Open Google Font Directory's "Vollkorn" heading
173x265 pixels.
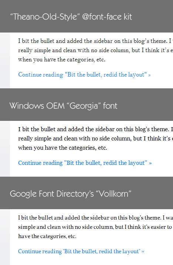tap(71, 194)
